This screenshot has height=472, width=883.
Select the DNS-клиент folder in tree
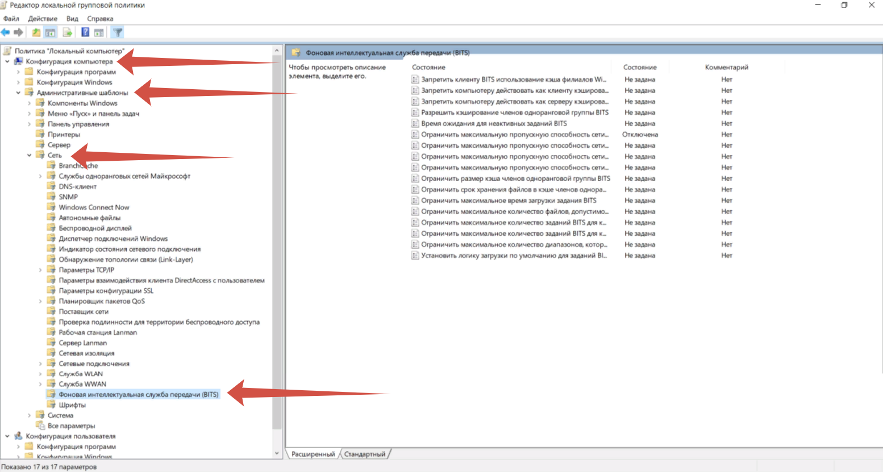click(77, 186)
